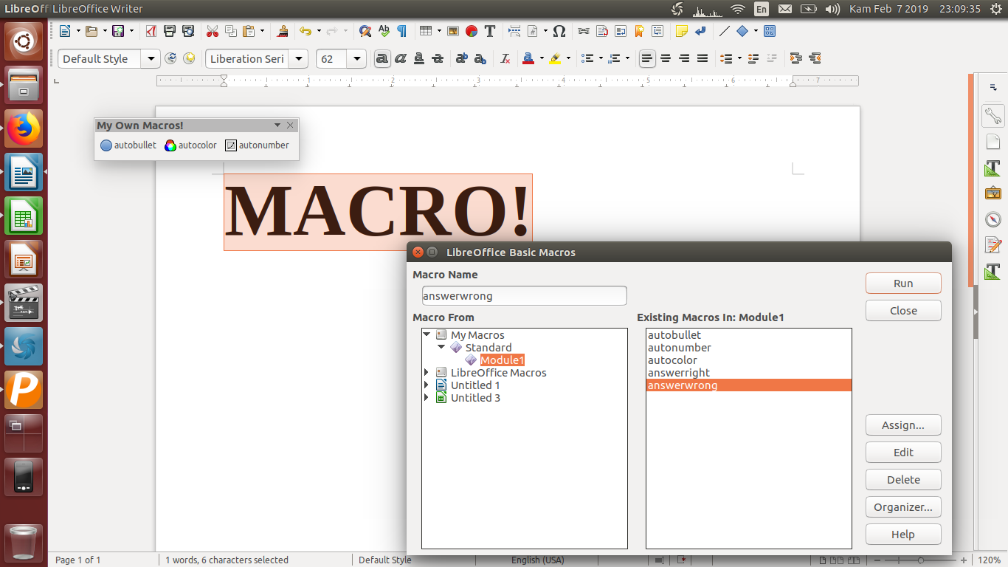
Task: Insert special character Omega icon
Action: [x=559, y=31]
